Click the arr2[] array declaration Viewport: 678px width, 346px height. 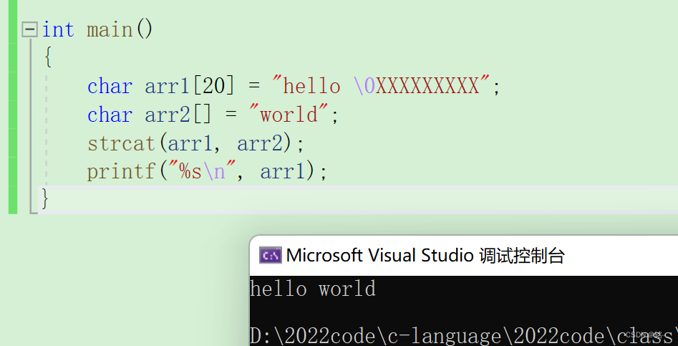pyautogui.click(x=178, y=115)
